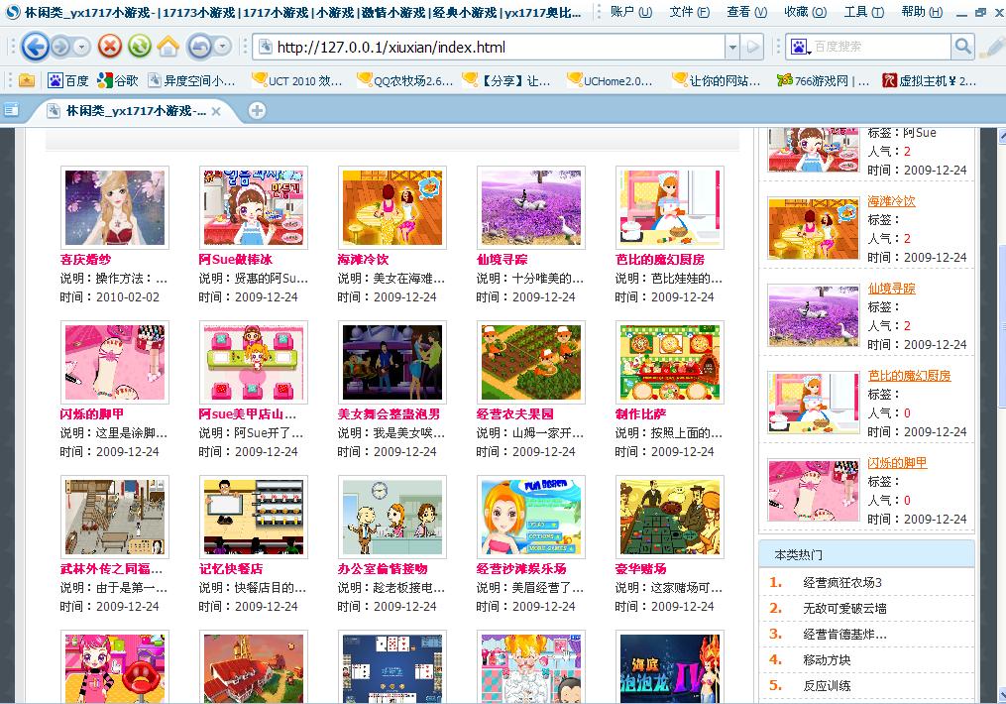1006x704 pixels.
Task: Select the 休闲类_yx1717小游戏 tab
Action: [x=134, y=111]
